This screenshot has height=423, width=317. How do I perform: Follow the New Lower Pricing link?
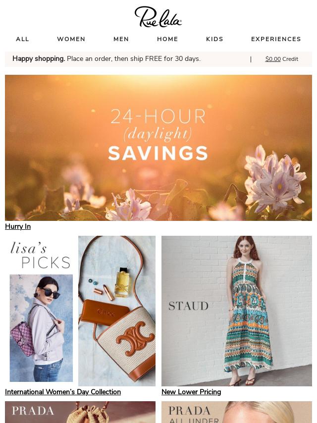coord(191,392)
